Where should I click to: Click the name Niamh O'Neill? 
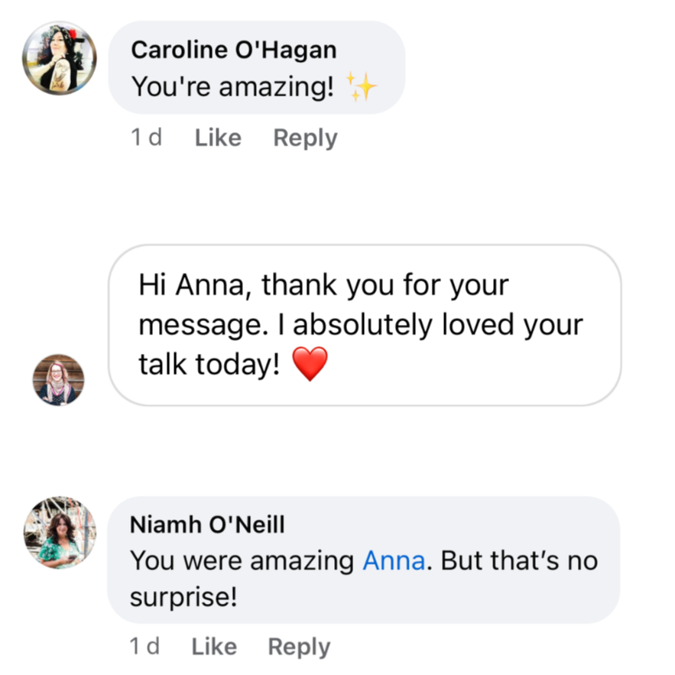point(207,524)
